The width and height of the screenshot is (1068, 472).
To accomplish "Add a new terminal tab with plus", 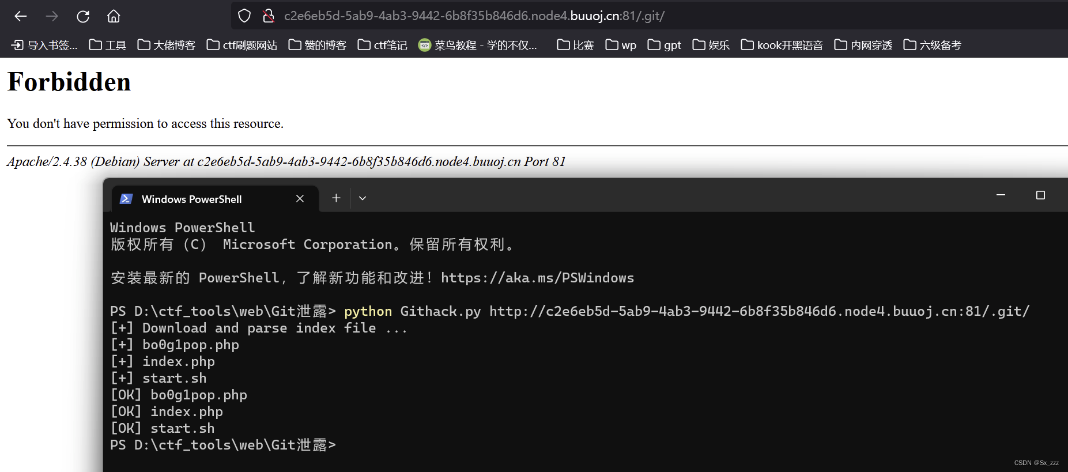I will [336, 198].
